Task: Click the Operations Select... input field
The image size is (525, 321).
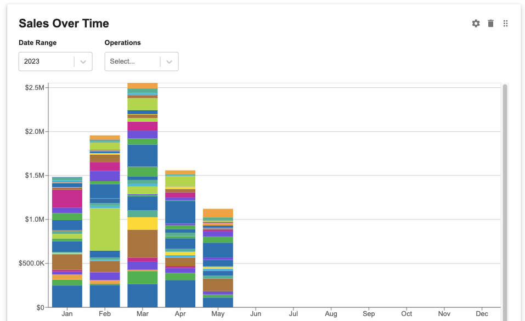Action: coord(133,61)
